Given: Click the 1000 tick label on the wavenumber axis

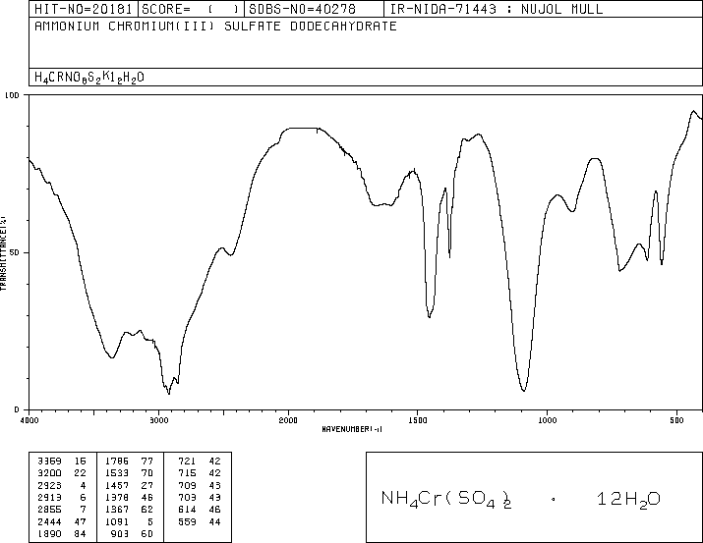Looking at the screenshot, I should tap(547, 420).
